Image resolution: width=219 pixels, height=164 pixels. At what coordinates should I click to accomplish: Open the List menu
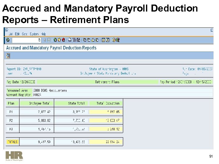10,34
